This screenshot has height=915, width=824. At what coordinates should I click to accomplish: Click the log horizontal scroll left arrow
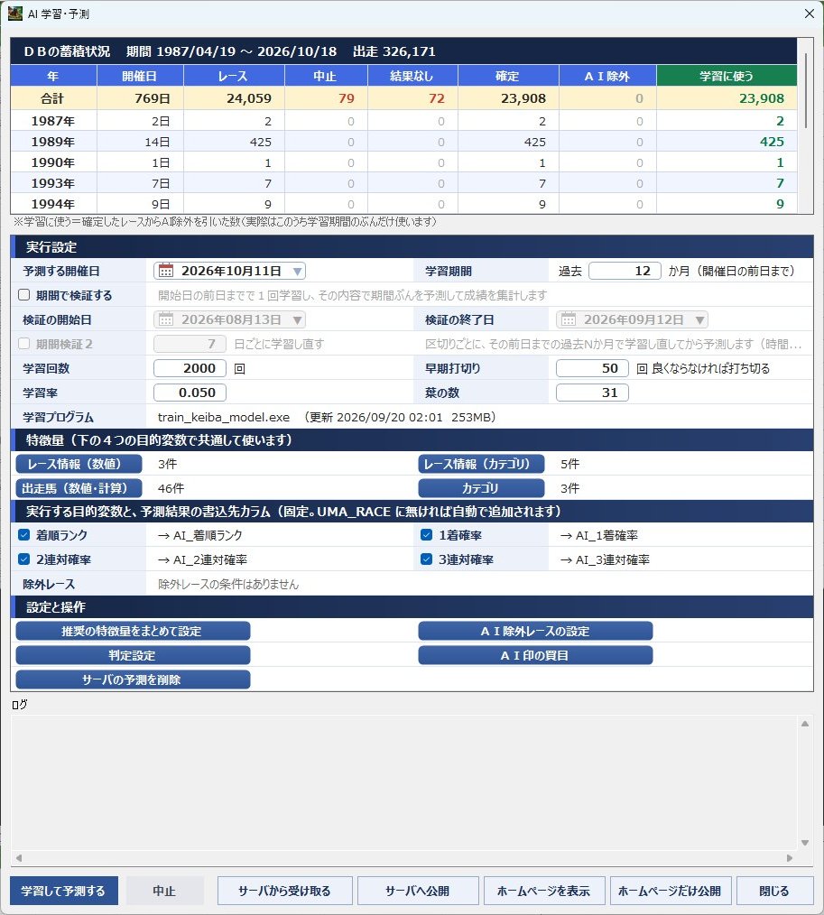coord(19,858)
